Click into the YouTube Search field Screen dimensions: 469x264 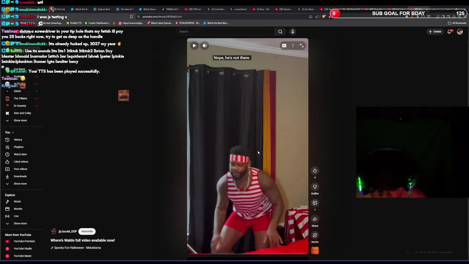[x=225, y=32]
